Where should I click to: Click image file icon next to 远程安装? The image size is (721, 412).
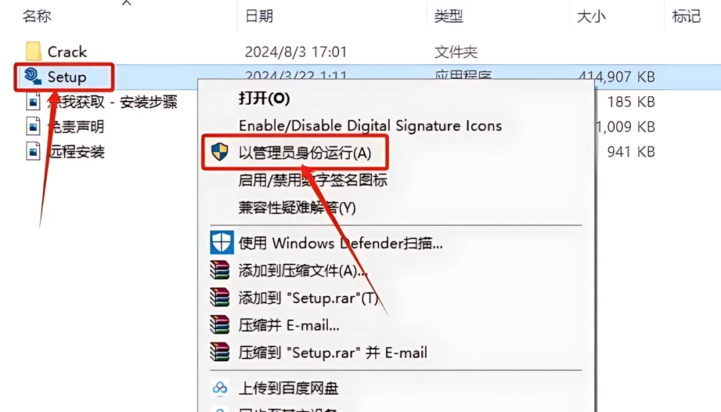(33, 152)
